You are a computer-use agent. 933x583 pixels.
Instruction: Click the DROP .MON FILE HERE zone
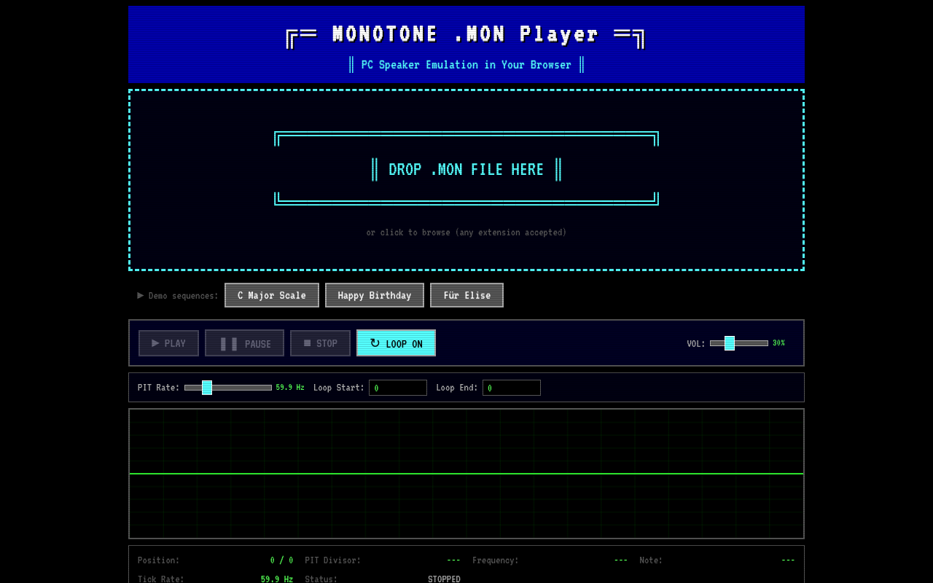click(466, 169)
